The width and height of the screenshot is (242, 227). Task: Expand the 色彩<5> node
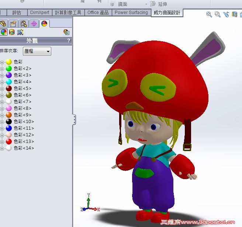[2, 89]
